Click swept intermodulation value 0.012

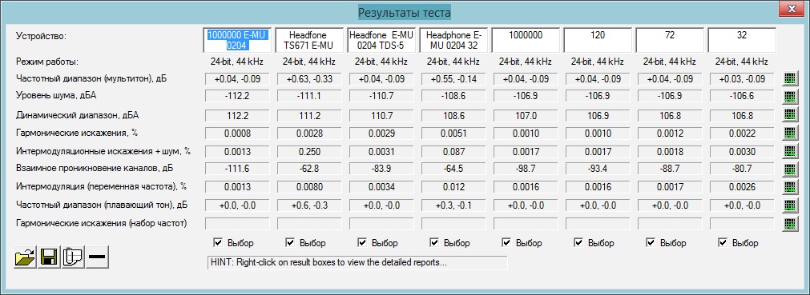coord(453,187)
